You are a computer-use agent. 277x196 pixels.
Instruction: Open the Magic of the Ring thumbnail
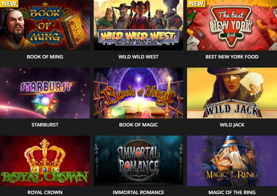pos(232,161)
